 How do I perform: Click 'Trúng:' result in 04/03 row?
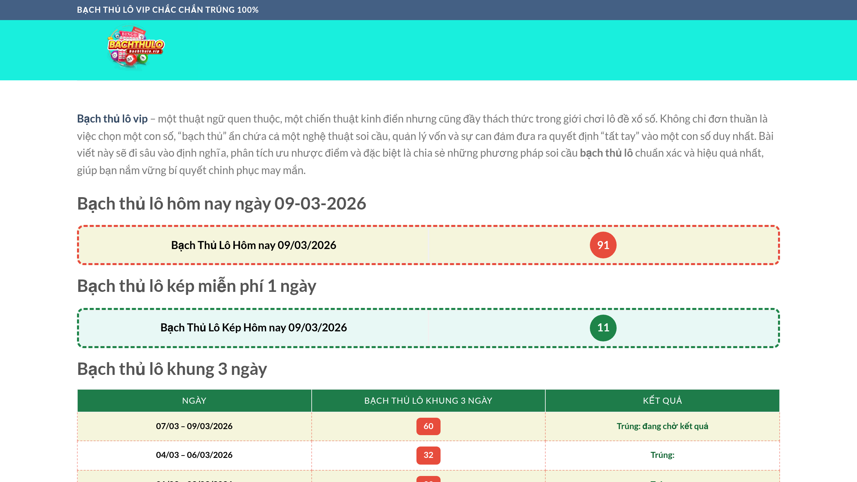click(x=662, y=455)
